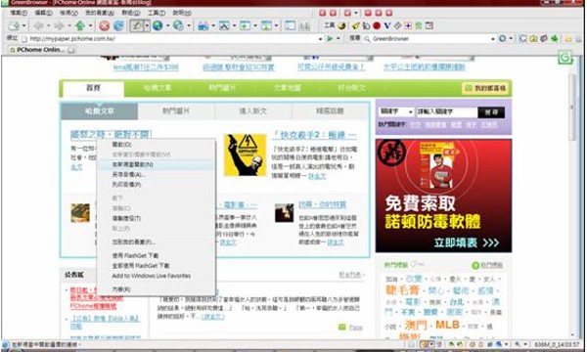Image resolution: width=587 pixels, height=352 pixels.
Task: Open dropdown arrow next to Back button
Action: (48, 25)
